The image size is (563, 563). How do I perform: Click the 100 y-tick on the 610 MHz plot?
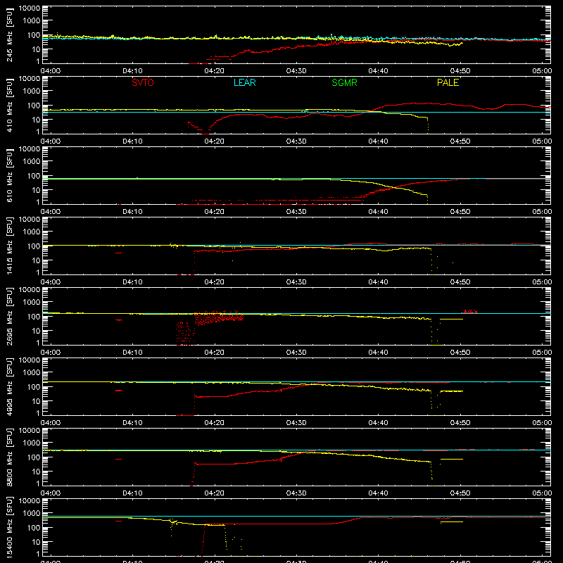pos(34,176)
